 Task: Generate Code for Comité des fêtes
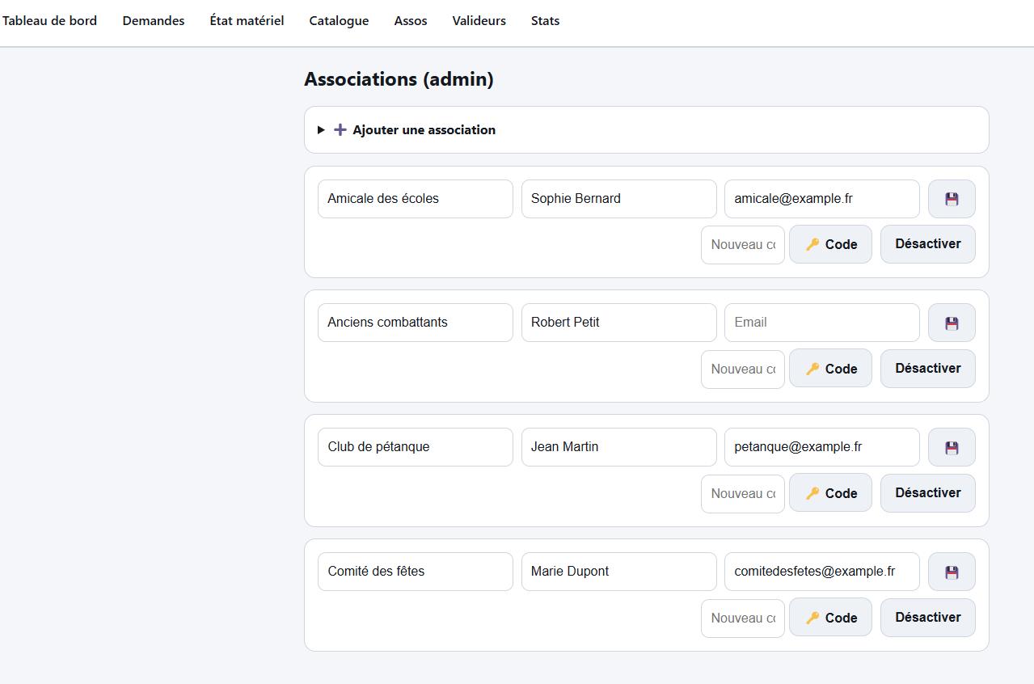point(831,618)
